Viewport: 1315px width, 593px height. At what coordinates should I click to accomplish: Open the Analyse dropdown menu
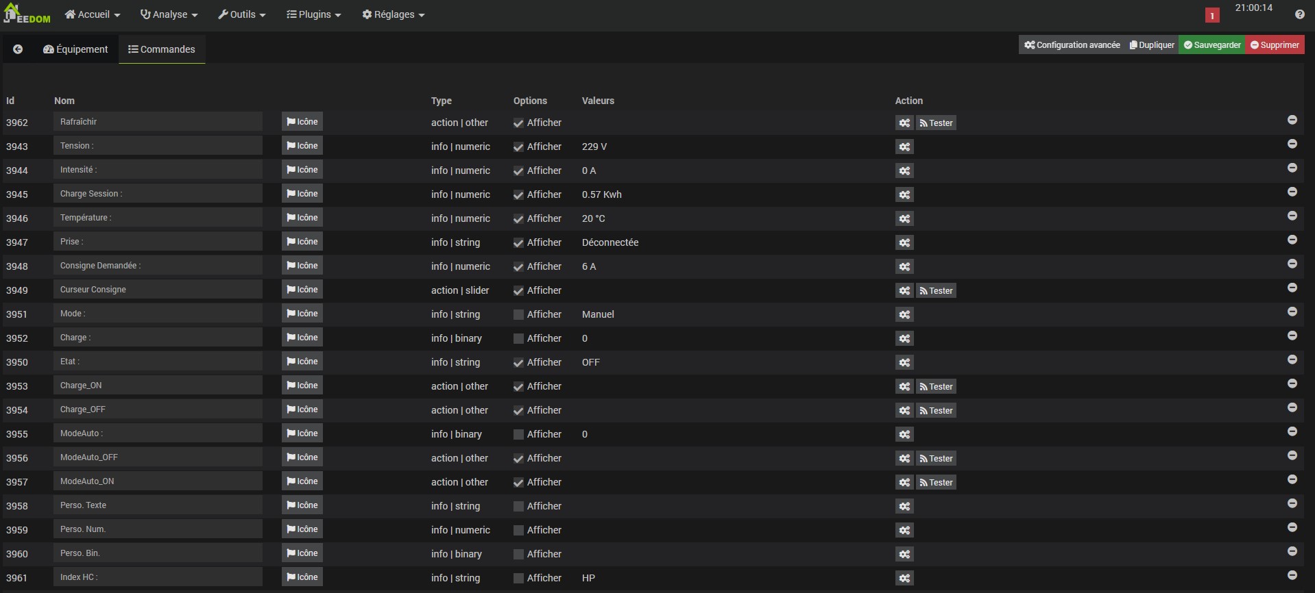tap(169, 14)
